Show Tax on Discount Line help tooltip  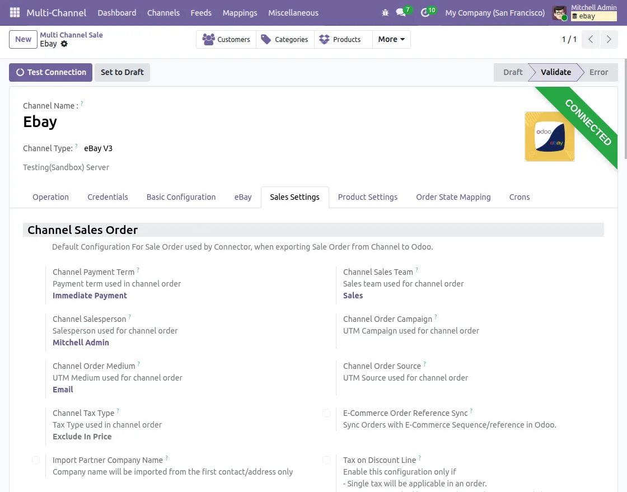point(419,458)
